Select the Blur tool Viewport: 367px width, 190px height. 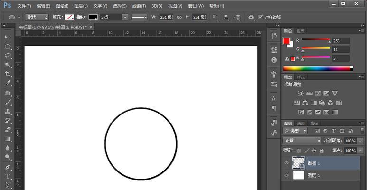tap(8, 148)
